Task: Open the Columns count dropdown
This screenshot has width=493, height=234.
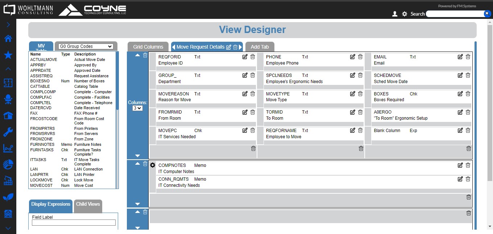Action: [x=137, y=108]
